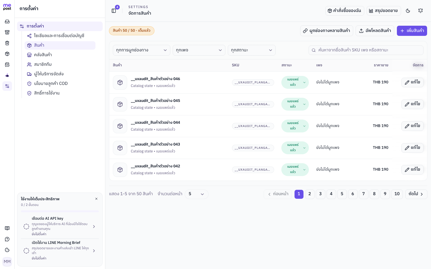Dismiss the ใช้งานให้เต็มประสิทธิภาพ card
Screen dimensions: 431x269
pos(96,199)
